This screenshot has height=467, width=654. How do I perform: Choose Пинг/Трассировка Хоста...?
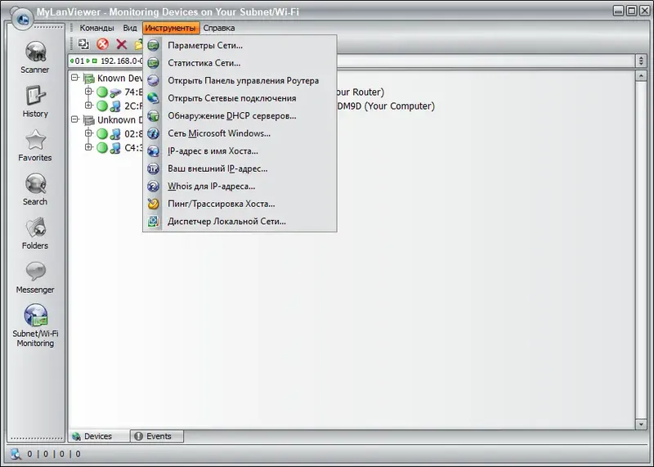click(240, 204)
